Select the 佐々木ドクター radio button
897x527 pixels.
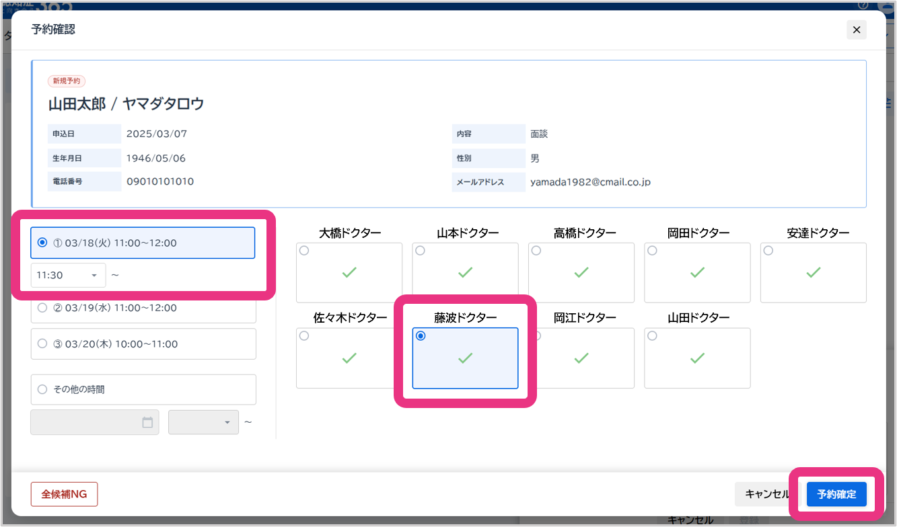click(304, 336)
